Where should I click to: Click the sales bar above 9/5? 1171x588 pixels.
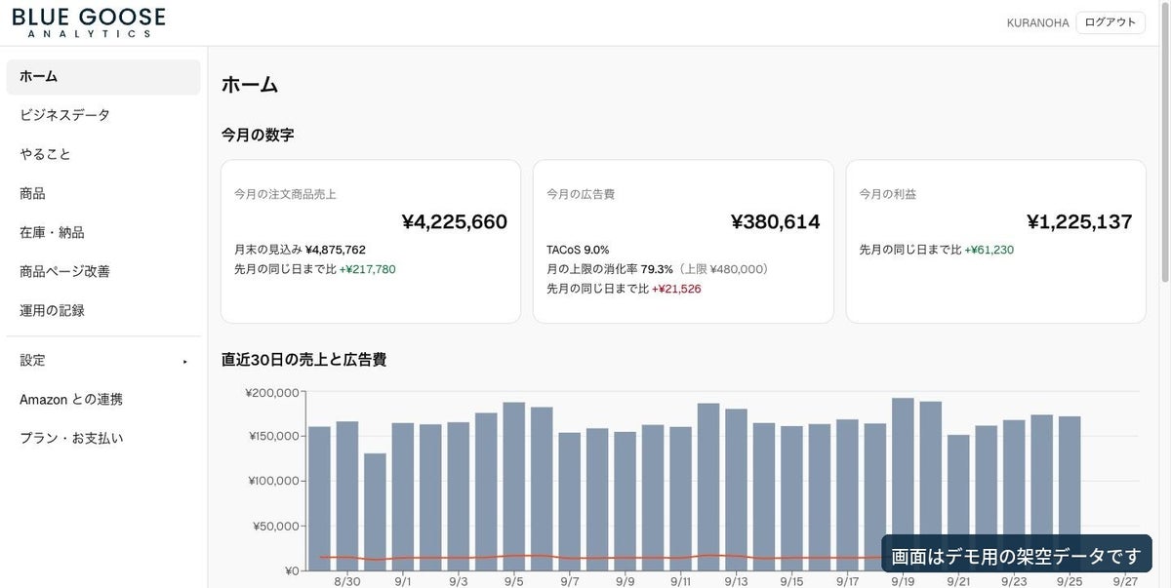tap(514, 487)
